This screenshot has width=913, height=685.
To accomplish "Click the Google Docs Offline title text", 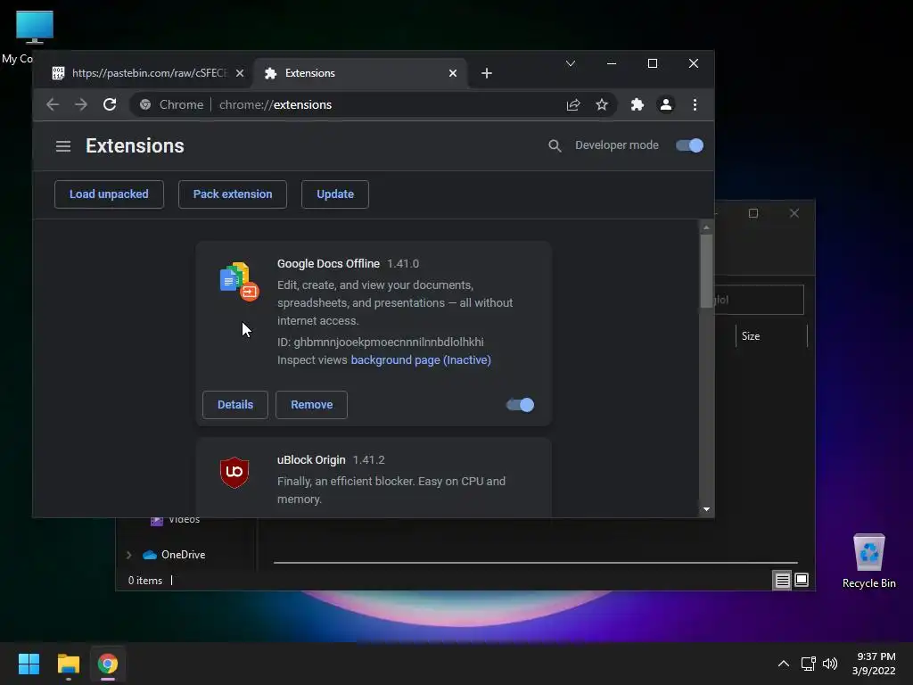I will (x=328, y=264).
